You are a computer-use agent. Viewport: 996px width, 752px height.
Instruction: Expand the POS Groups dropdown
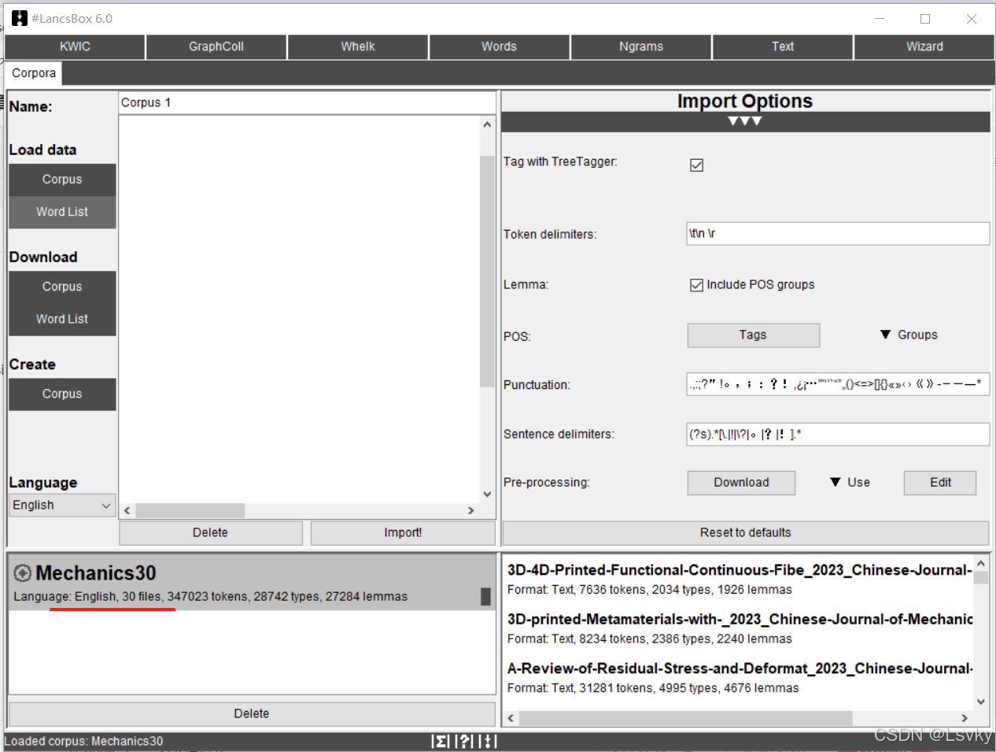(x=909, y=335)
